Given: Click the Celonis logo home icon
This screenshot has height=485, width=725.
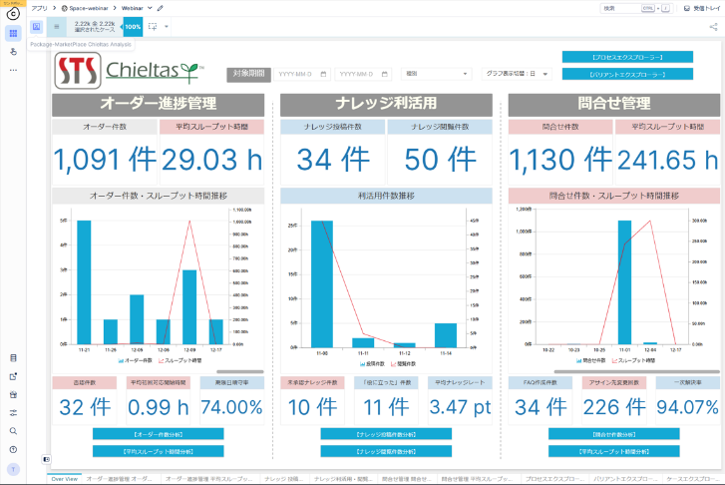Looking at the screenshot, I should (12, 11).
